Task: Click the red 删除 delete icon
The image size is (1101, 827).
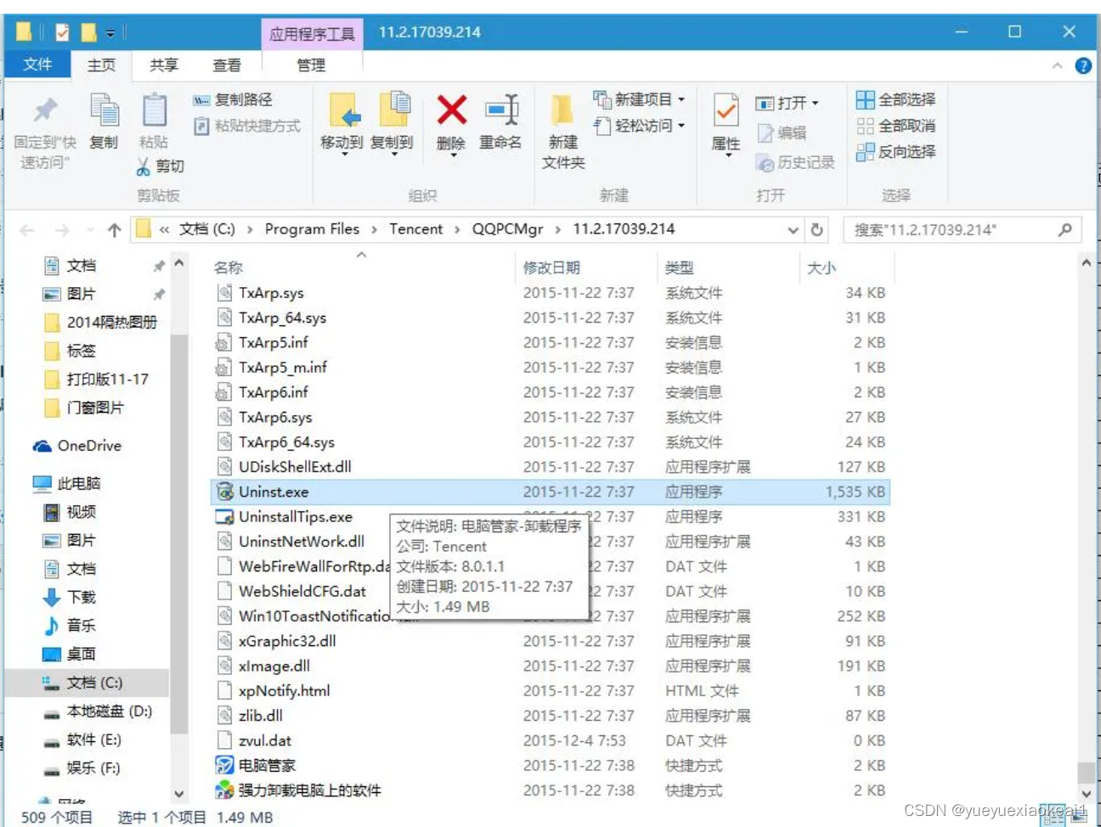Action: tap(451, 110)
